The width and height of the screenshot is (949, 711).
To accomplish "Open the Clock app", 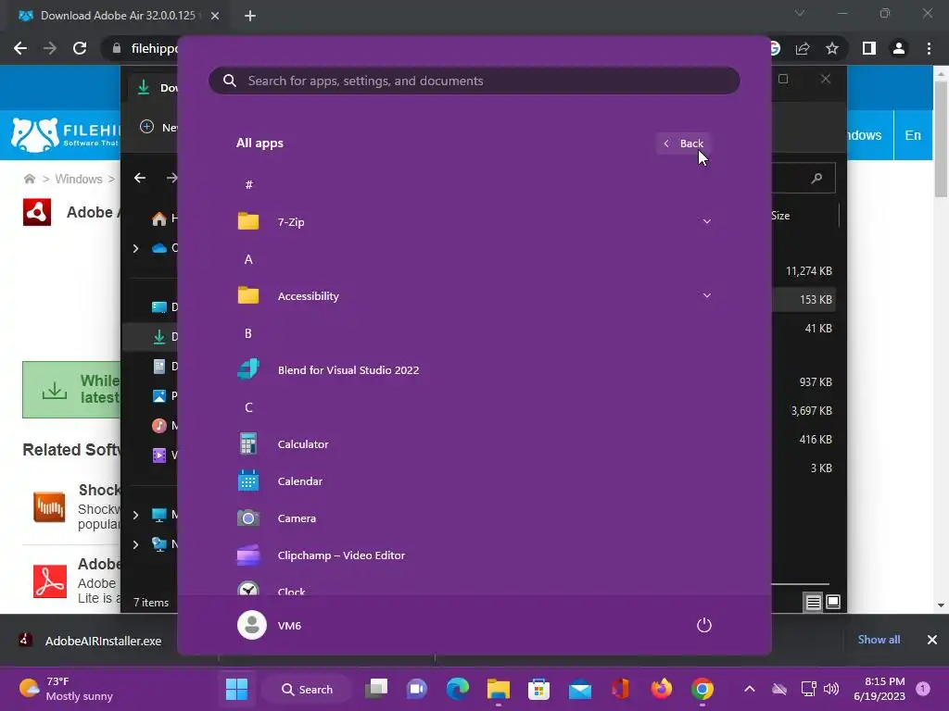I will tap(474, 588).
